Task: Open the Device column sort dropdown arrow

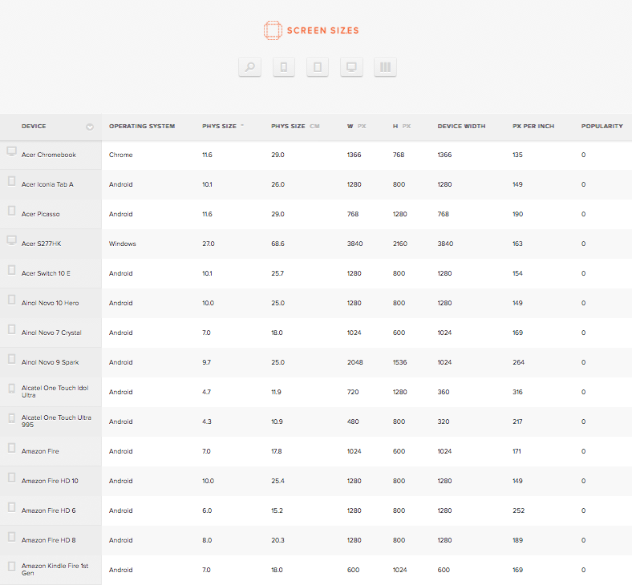Action: [90, 127]
